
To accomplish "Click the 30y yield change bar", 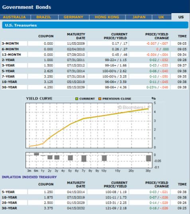I will [149, 158].
